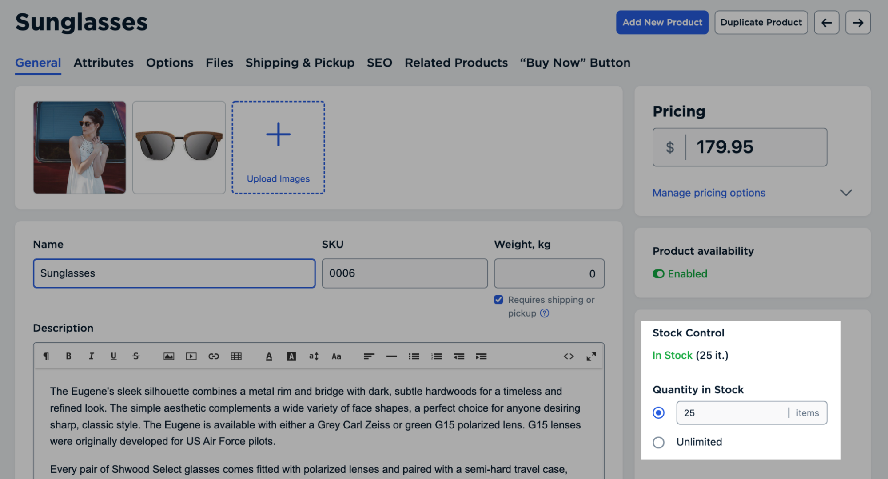Insert a table into the description

click(236, 356)
